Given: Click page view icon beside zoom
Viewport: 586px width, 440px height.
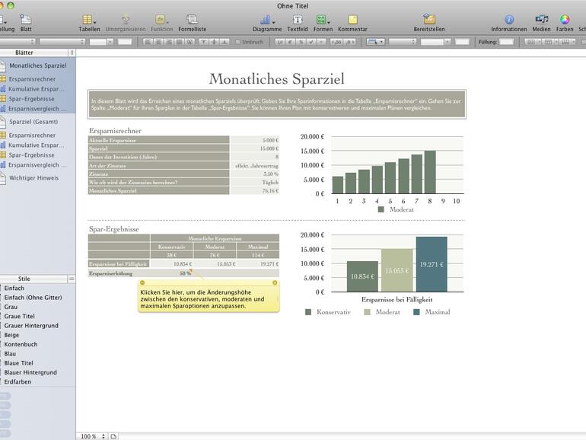Looking at the screenshot, I should click(113, 436).
